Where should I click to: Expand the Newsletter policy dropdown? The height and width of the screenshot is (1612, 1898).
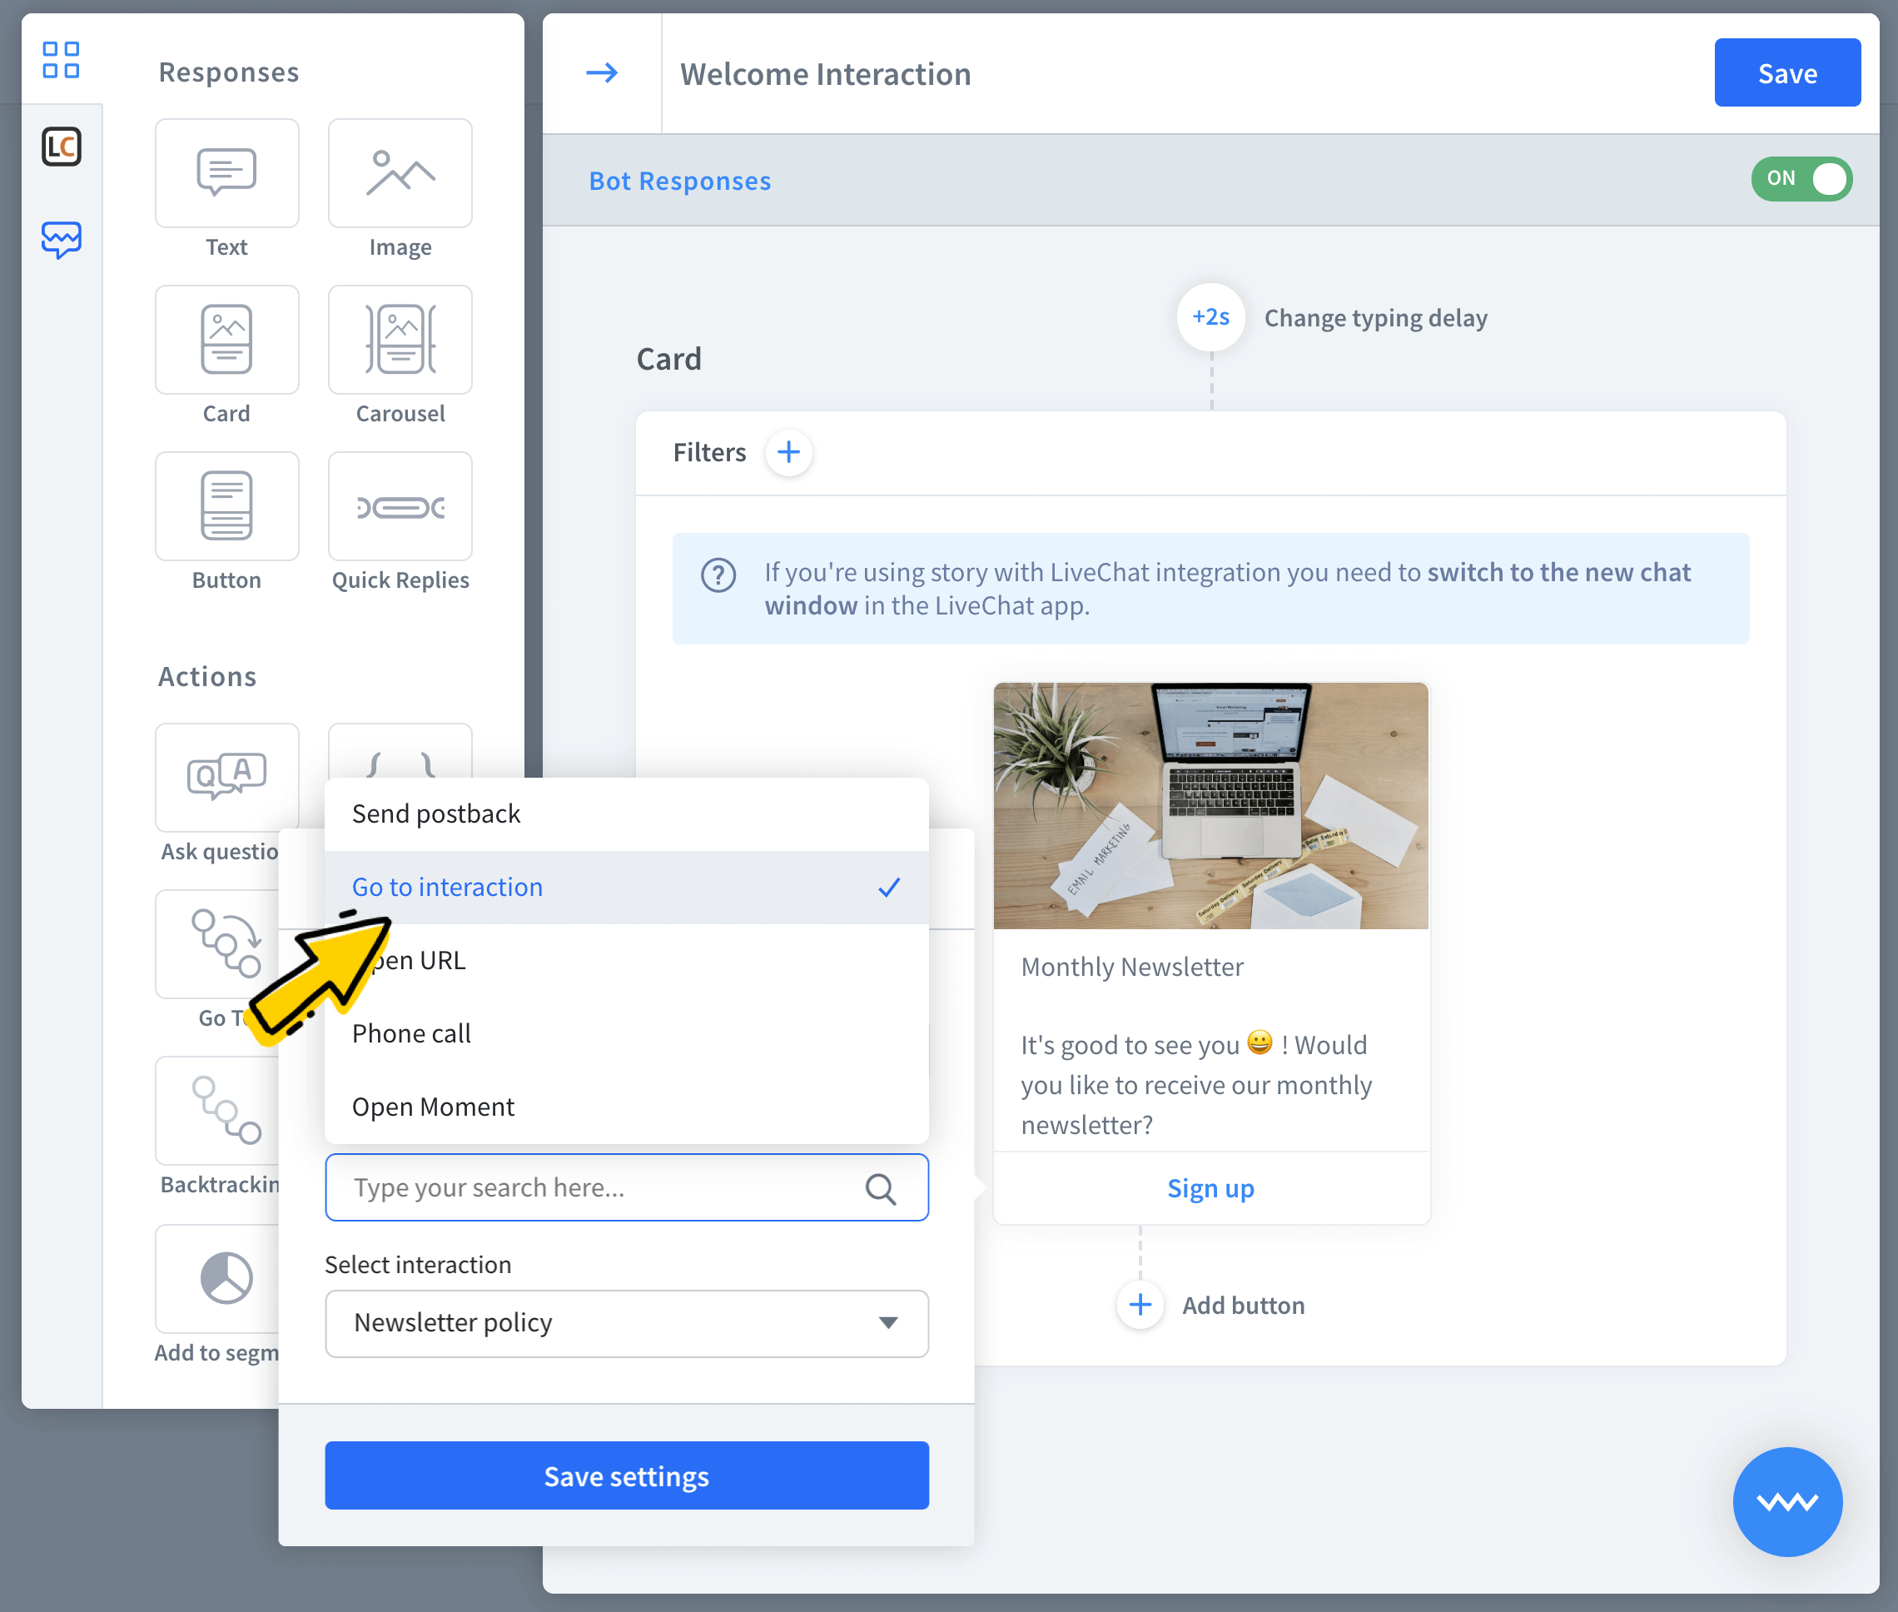click(x=627, y=1323)
